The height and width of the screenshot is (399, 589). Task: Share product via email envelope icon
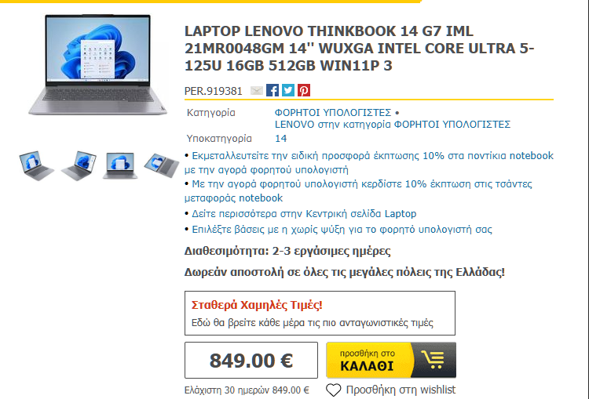(x=257, y=91)
